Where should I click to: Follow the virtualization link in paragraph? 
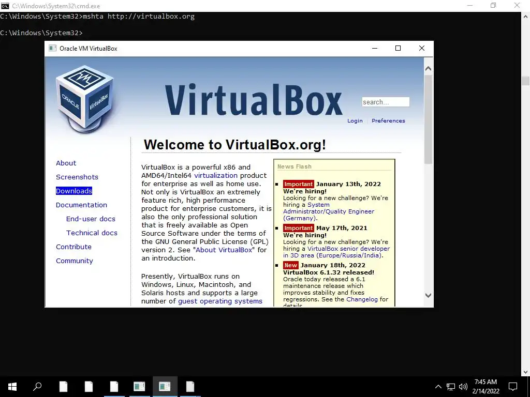[216, 176]
